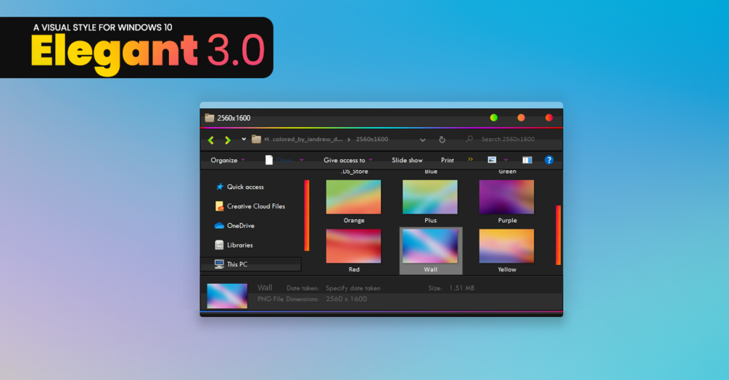Select Creative Cloud Files in sidebar

point(256,206)
